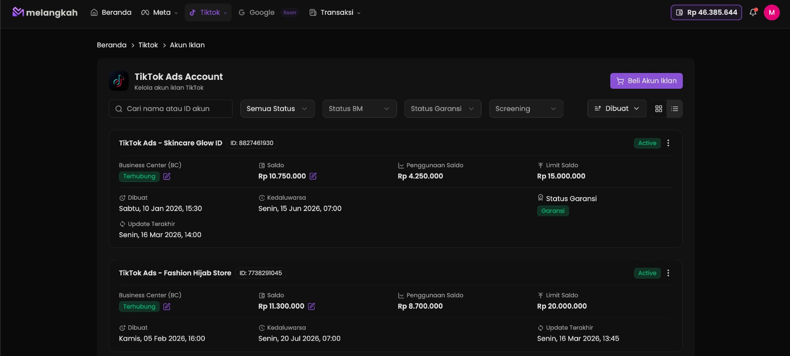Click Terhubung badge on Fashion Hijab Store
Screen dimensions: 790x356
tap(139, 307)
